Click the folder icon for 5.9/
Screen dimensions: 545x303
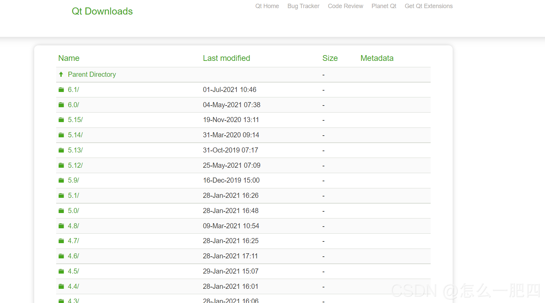pos(61,180)
